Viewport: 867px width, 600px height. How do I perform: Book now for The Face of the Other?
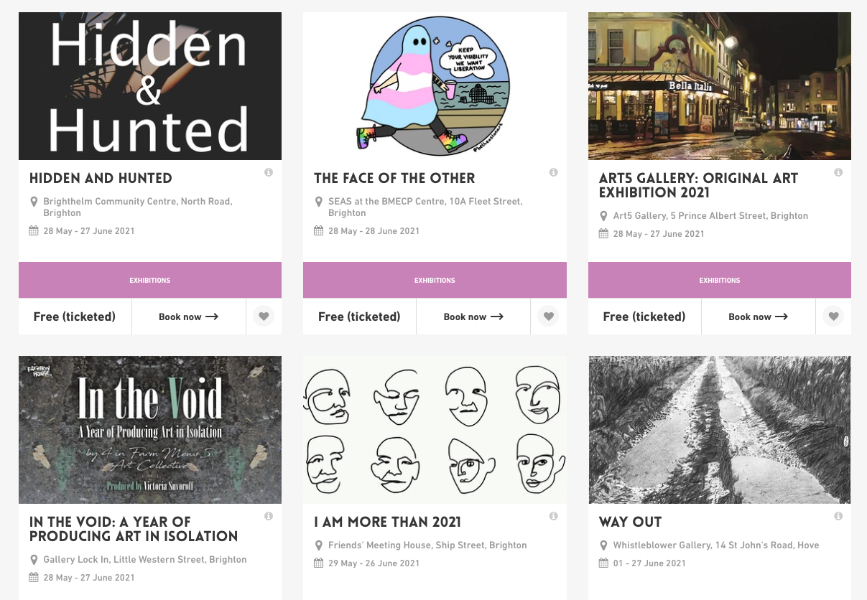473,317
